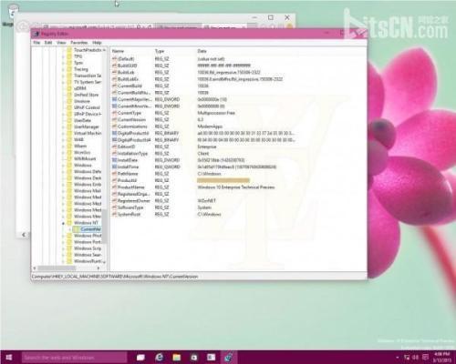Select the Registry Editor taskbar icon
The width and height of the screenshot is (456, 364).
[x=229, y=358]
